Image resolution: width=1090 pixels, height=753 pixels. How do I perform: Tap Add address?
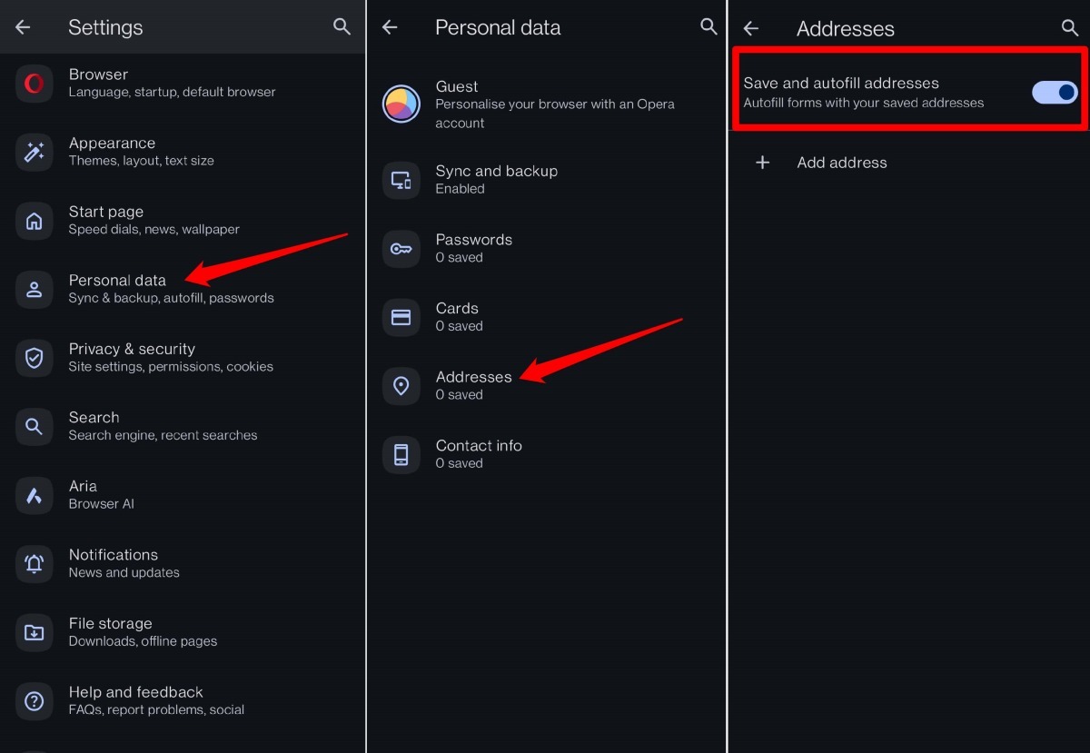coord(909,163)
